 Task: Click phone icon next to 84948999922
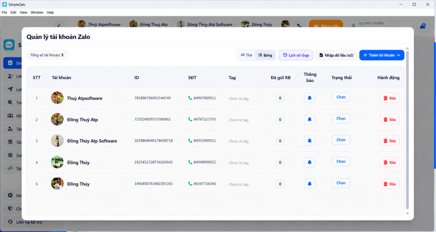[190, 162]
